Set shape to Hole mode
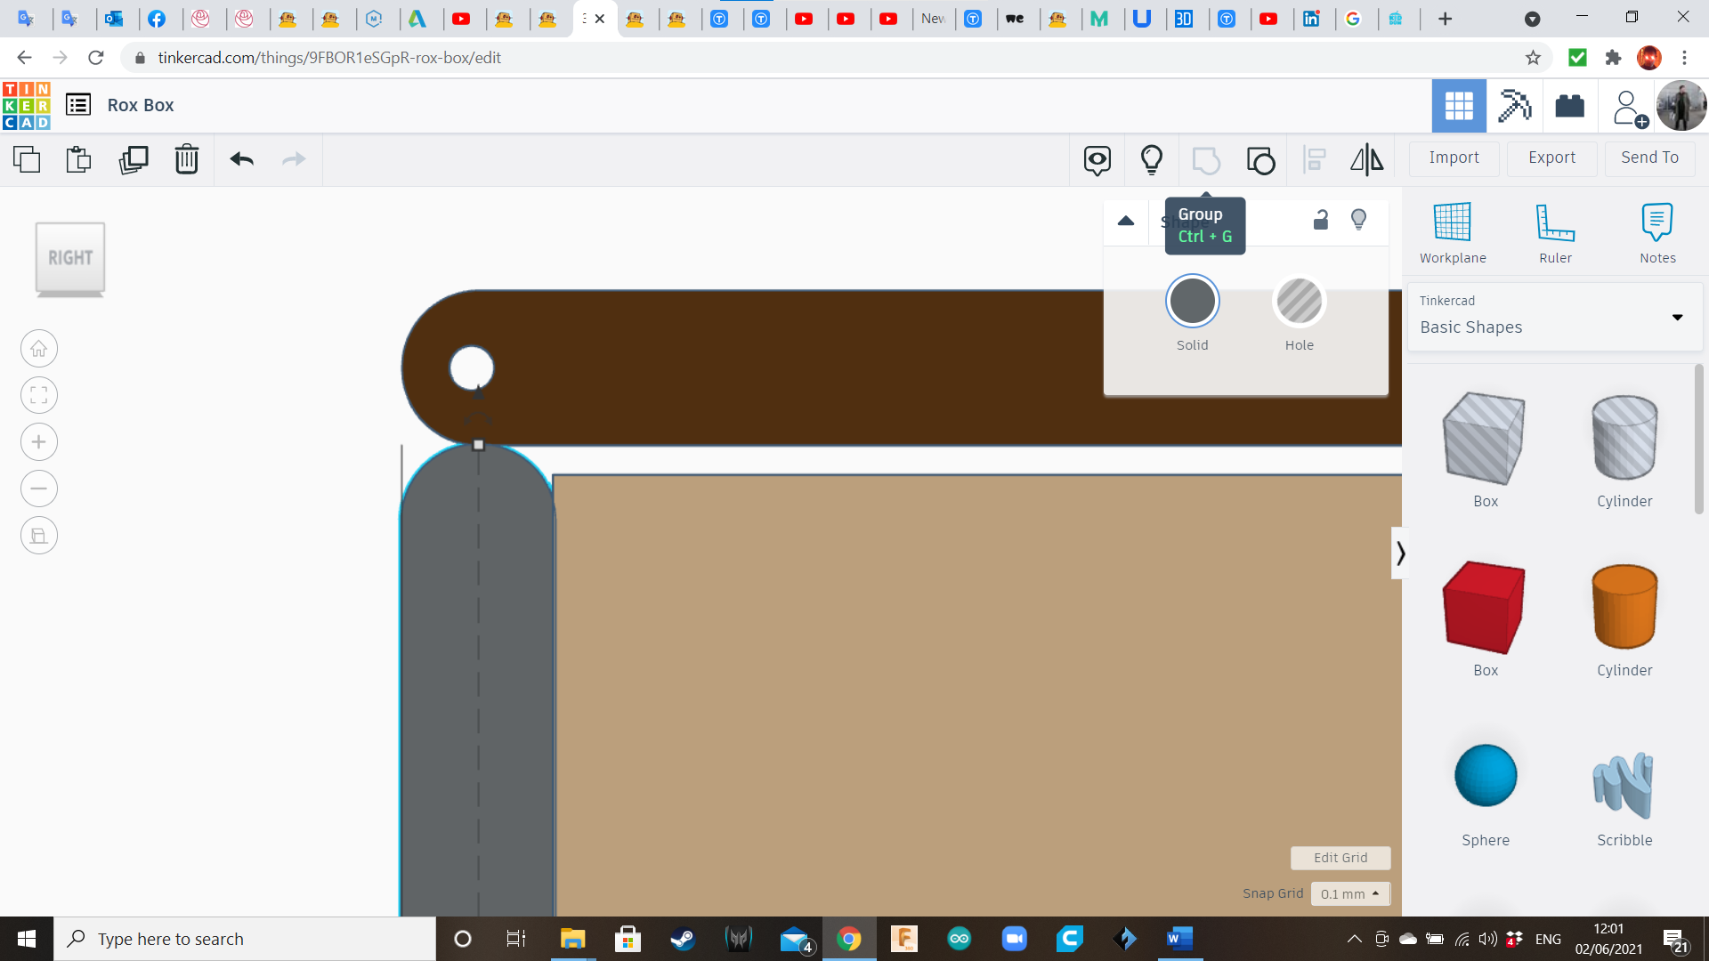The width and height of the screenshot is (1709, 961). pyautogui.click(x=1299, y=302)
